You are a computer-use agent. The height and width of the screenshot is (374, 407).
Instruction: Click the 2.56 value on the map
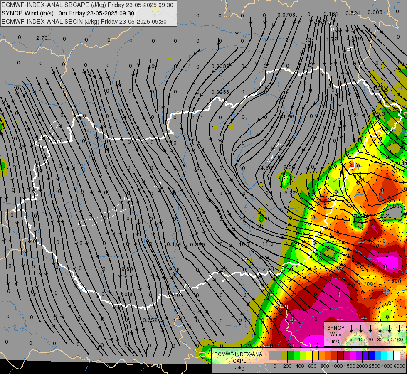tap(289, 167)
